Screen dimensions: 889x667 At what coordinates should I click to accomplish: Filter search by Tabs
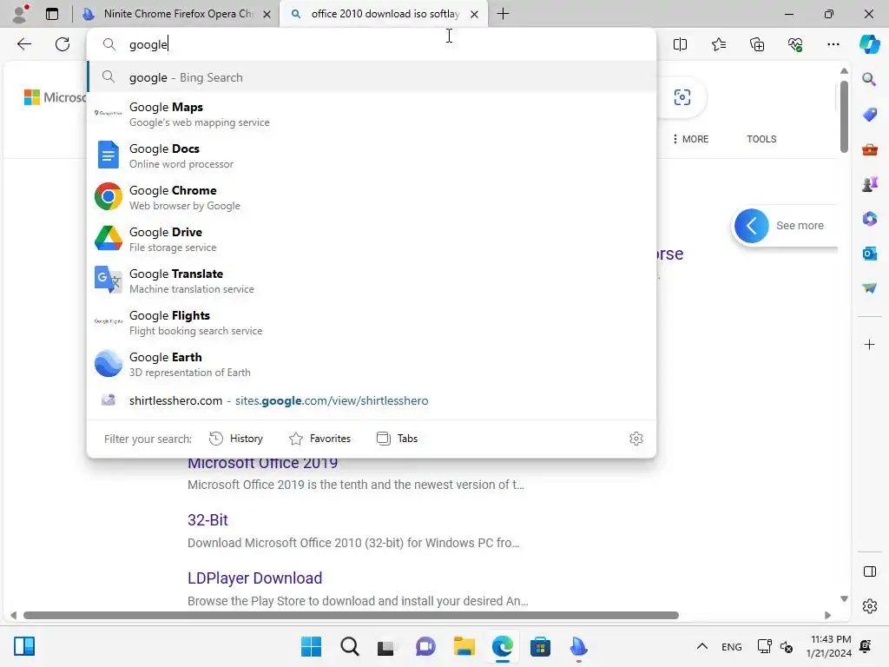click(x=398, y=439)
